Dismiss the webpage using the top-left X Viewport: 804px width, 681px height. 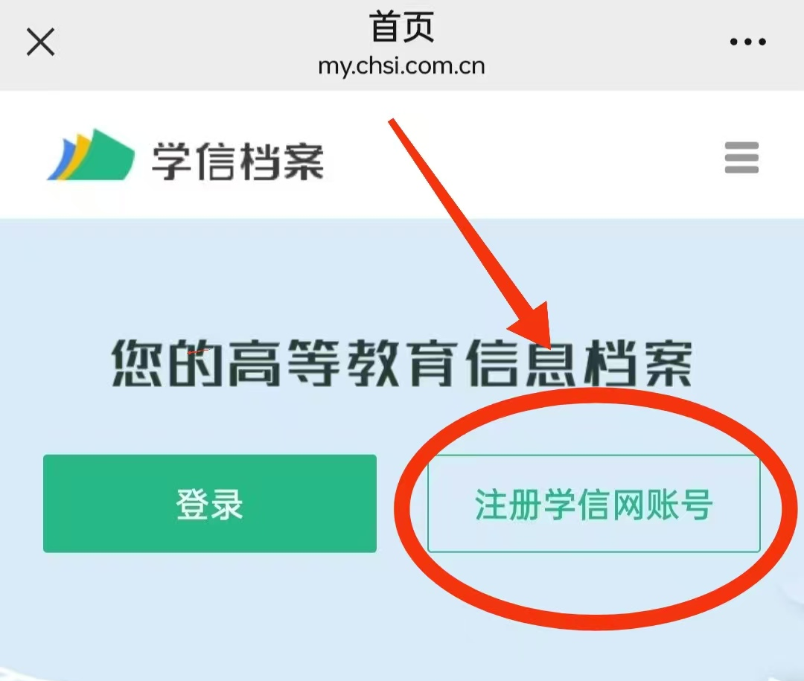[40, 42]
